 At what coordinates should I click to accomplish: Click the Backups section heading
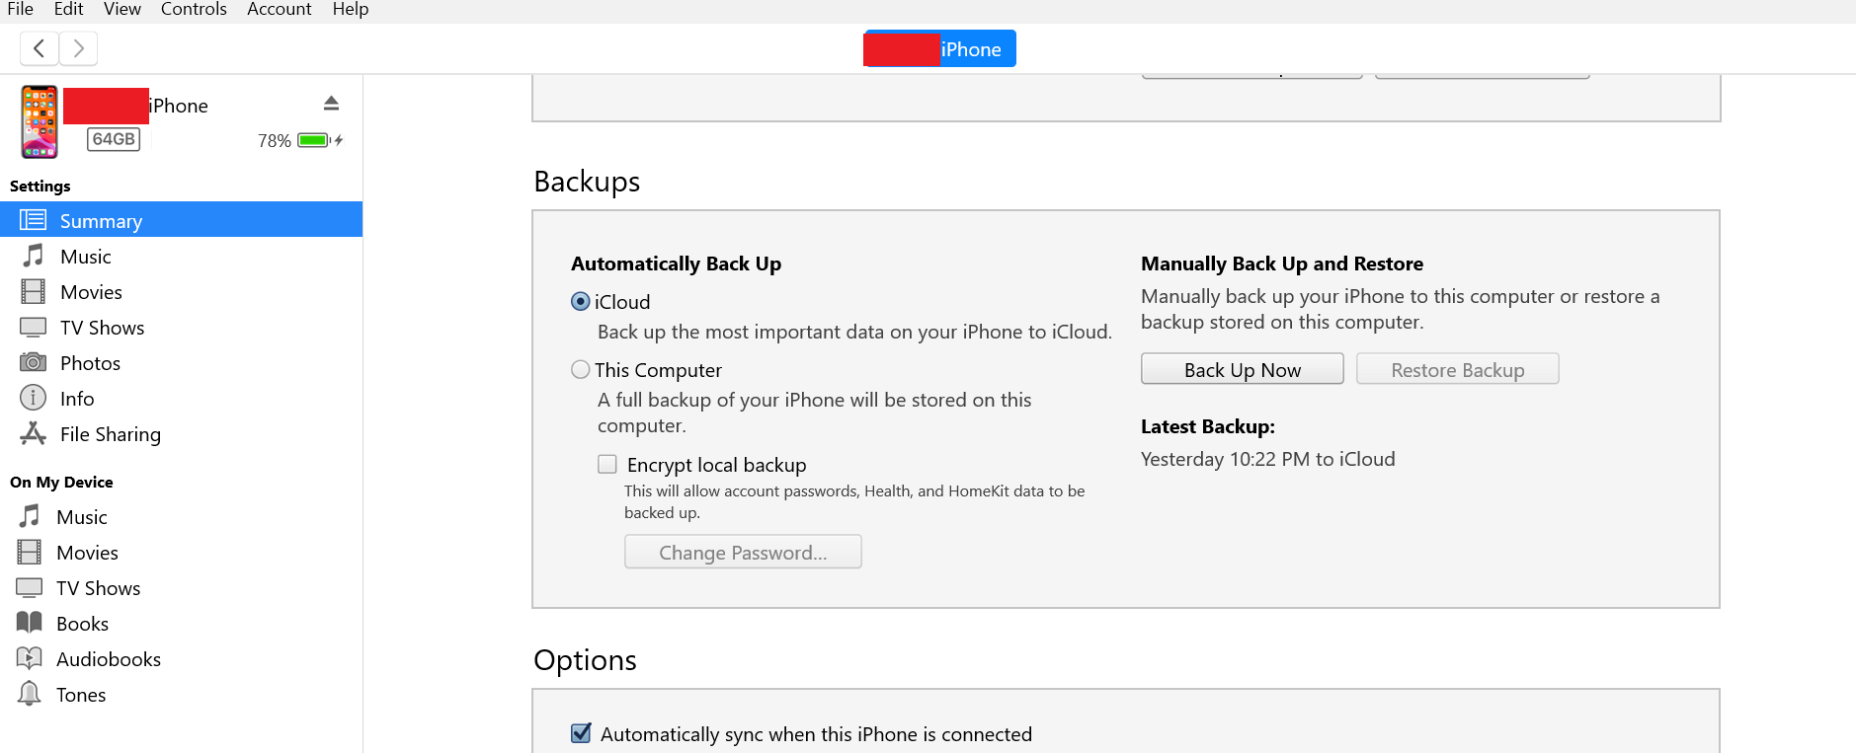587,182
